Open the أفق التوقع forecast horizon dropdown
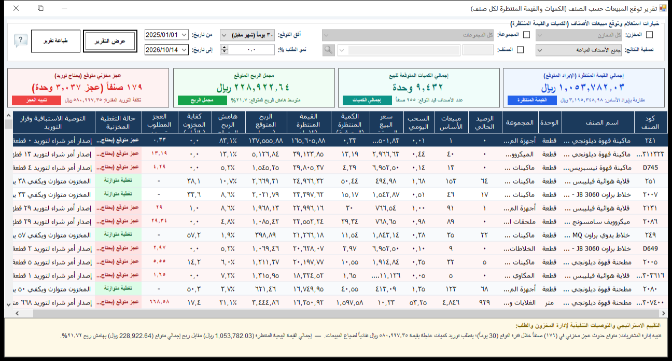This screenshot has height=361, width=672. 247,35
